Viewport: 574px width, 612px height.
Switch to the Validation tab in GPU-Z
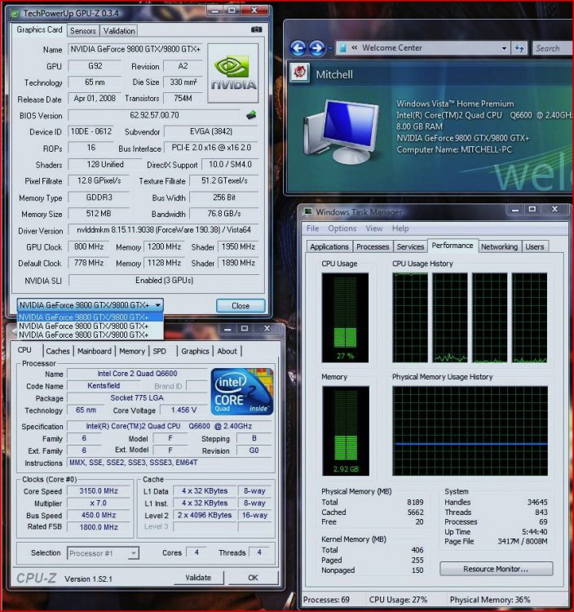tap(119, 30)
